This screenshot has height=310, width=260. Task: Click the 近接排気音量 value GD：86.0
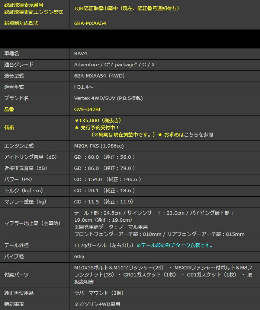click(88, 168)
